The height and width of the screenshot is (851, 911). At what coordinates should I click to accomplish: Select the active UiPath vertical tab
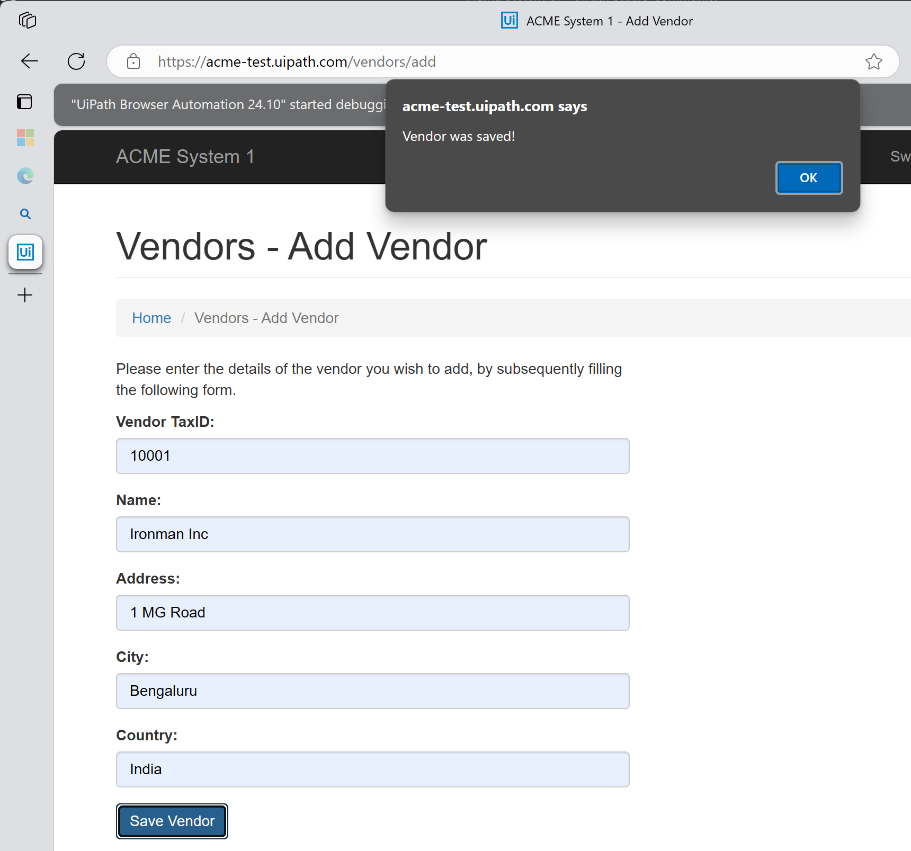pyautogui.click(x=25, y=252)
